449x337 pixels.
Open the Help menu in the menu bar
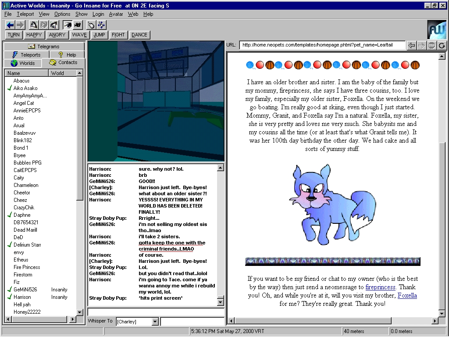[x=148, y=14]
